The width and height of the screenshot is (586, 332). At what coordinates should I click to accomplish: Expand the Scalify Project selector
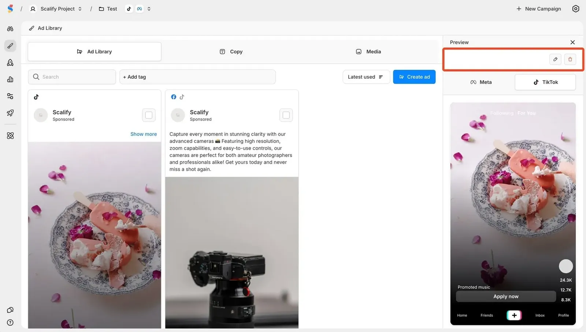(80, 8)
